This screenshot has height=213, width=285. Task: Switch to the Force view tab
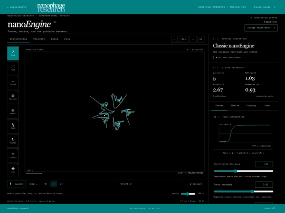pos(54,39)
